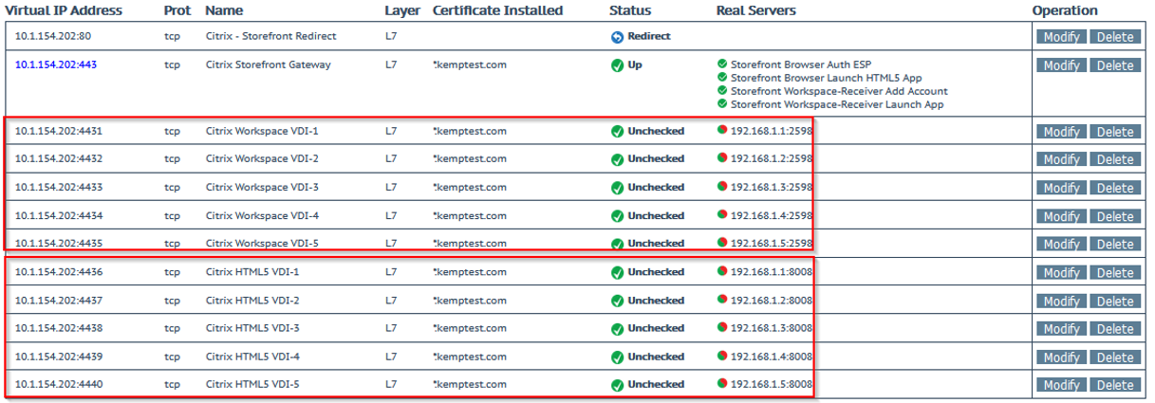Viewport: 1155px width, 403px height.
Task: Click green check beside Workspace-Receiver Add Account
Action: [722, 90]
